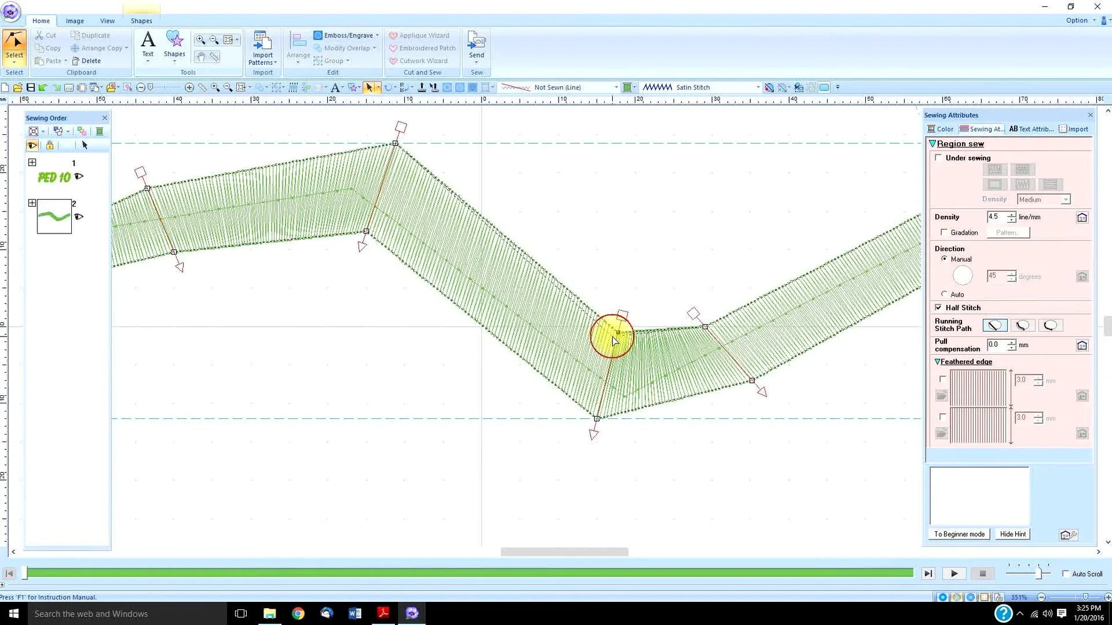
Task: Enable the Under sewing checkbox
Action: click(x=938, y=157)
